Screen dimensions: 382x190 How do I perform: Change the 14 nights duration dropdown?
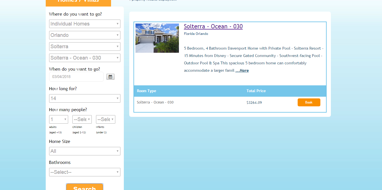point(85,98)
